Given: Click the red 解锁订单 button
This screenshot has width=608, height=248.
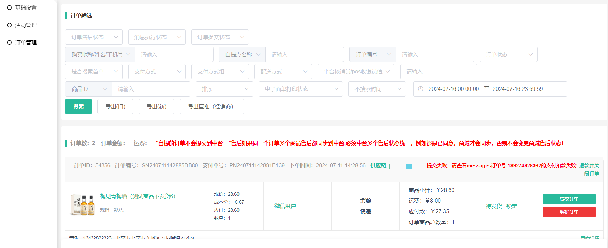Looking at the screenshot, I should [x=569, y=212].
